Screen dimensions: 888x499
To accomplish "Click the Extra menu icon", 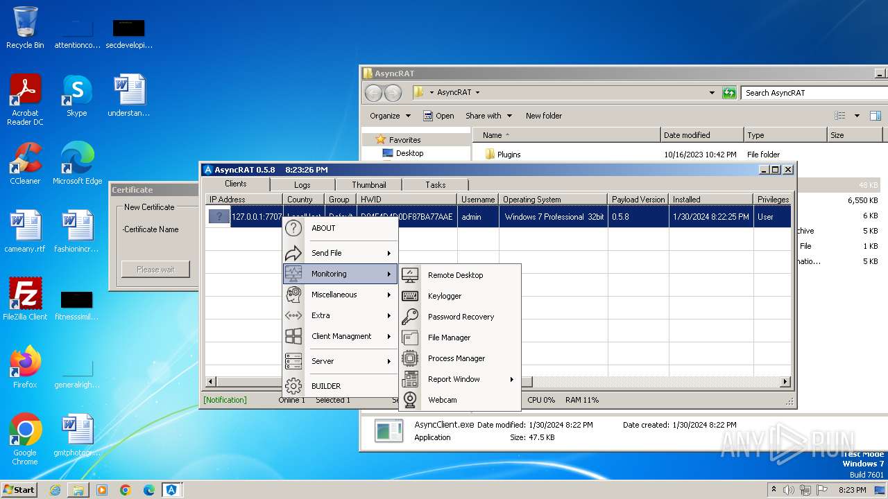I will coord(293,315).
